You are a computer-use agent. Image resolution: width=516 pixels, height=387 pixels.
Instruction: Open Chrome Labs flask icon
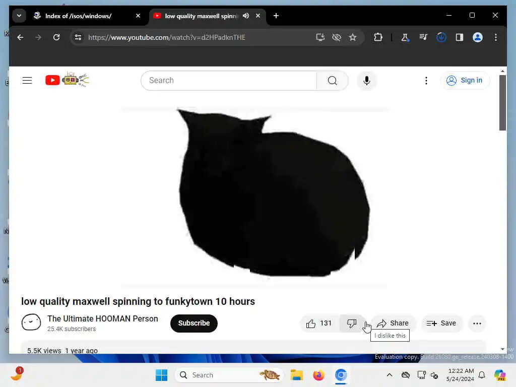405,37
